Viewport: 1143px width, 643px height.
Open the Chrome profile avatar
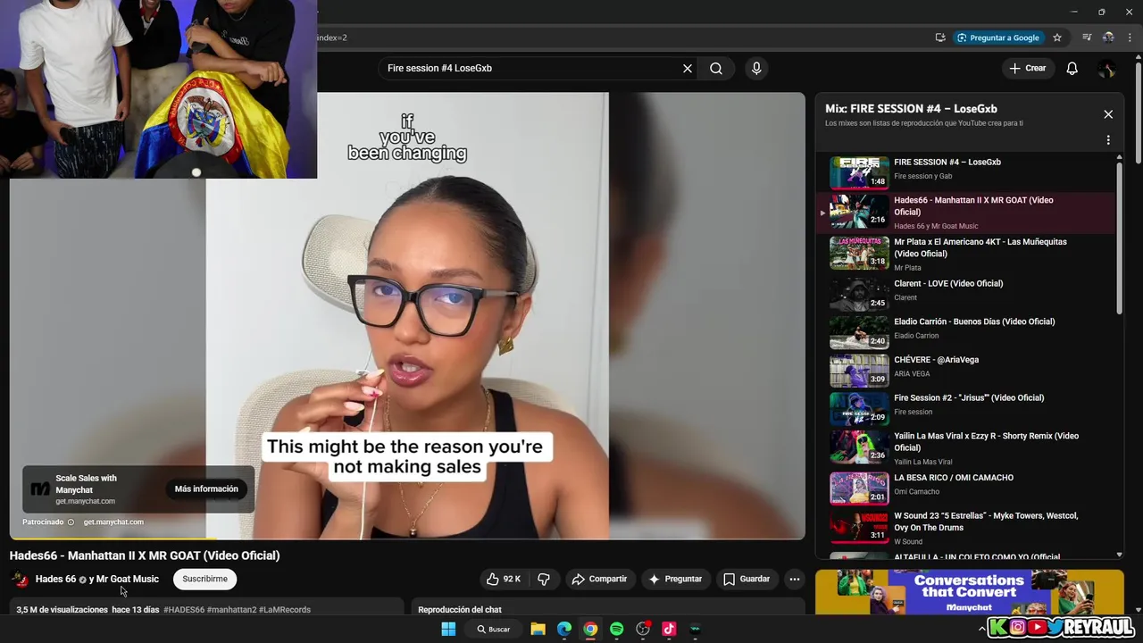[x=1108, y=38]
